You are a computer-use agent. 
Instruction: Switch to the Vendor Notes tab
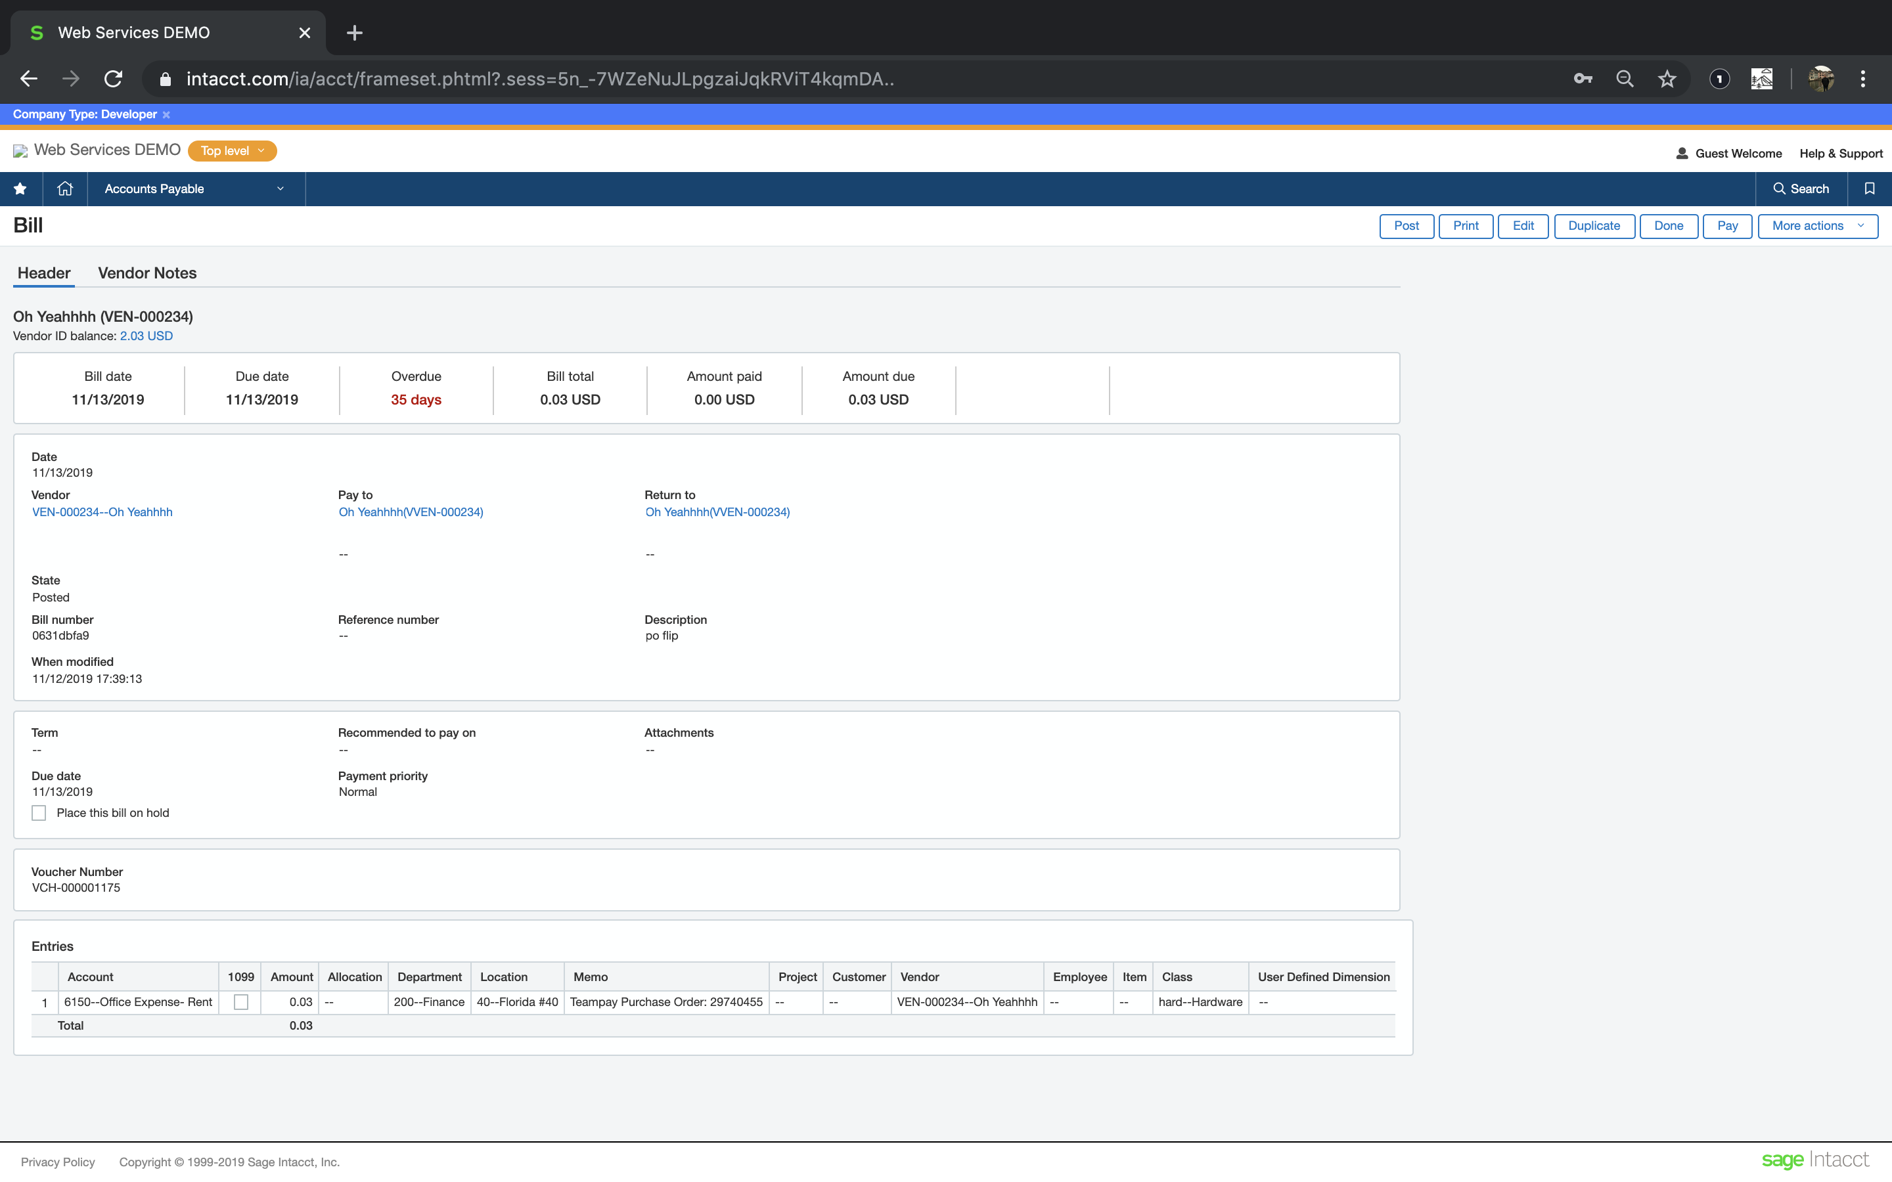[147, 273]
